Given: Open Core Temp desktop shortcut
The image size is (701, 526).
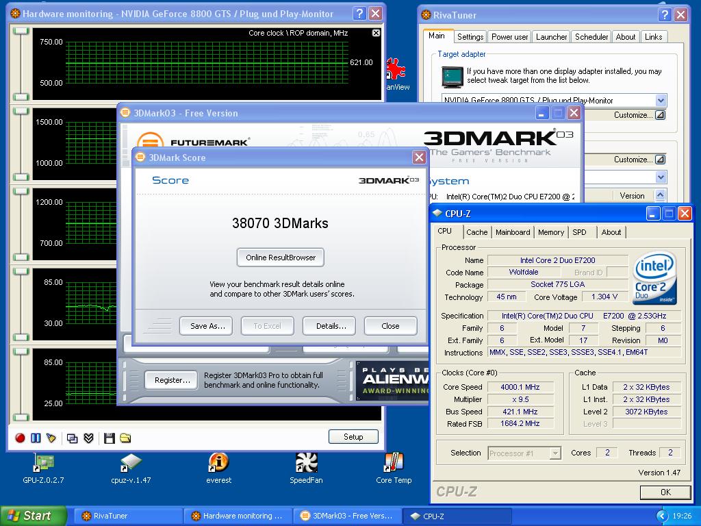Looking at the screenshot, I should [x=394, y=468].
